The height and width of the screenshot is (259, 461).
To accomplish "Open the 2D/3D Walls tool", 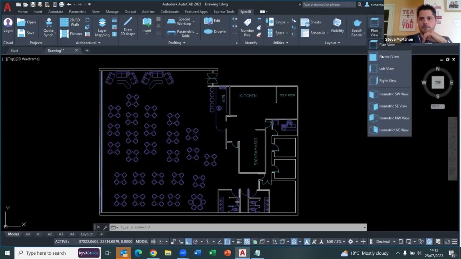I will (70, 22).
